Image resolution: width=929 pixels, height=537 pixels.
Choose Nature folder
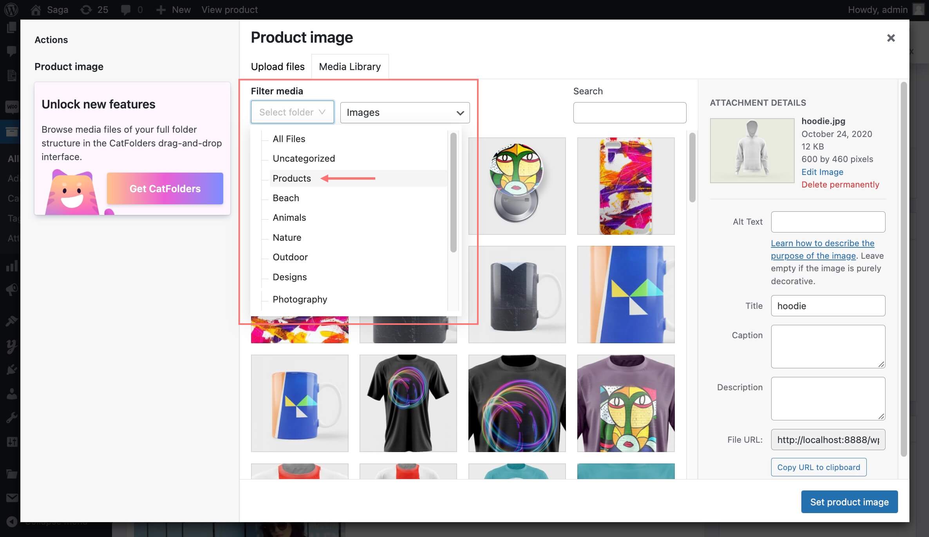click(x=287, y=237)
